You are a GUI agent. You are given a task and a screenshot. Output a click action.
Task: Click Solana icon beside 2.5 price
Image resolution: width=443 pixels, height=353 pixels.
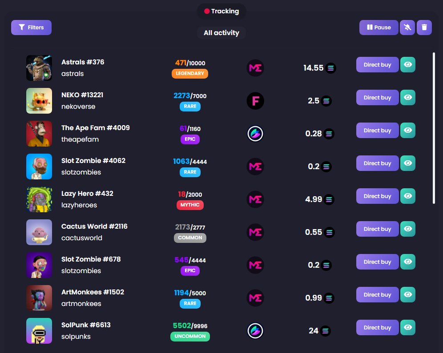tap(326, 101)
